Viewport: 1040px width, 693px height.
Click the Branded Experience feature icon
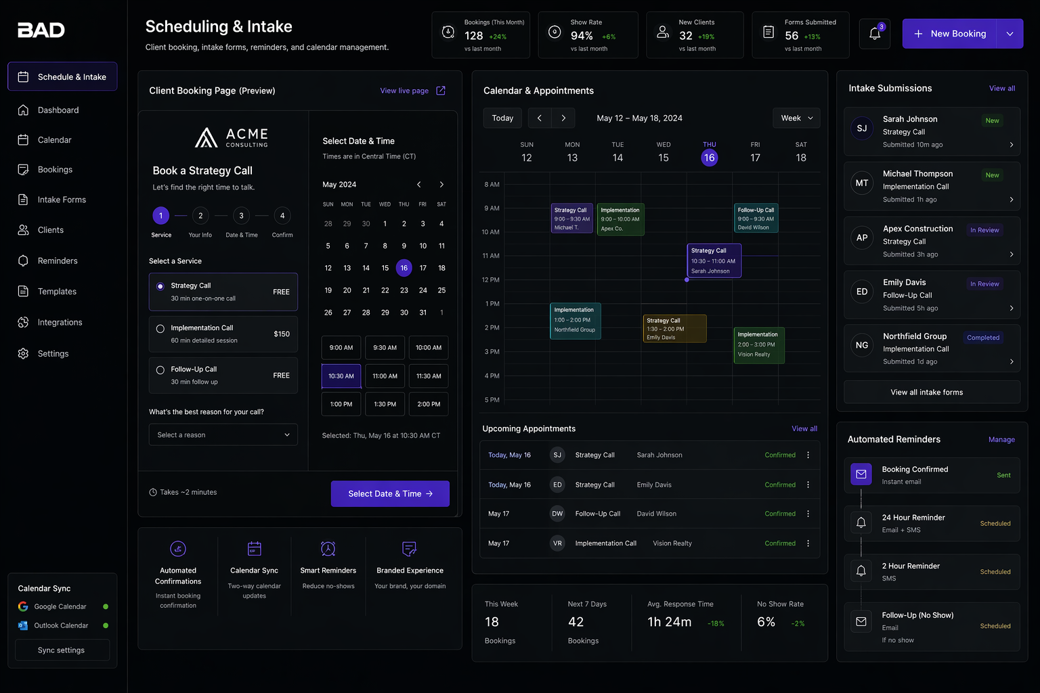pyautogui.click(x=410, y=549)
